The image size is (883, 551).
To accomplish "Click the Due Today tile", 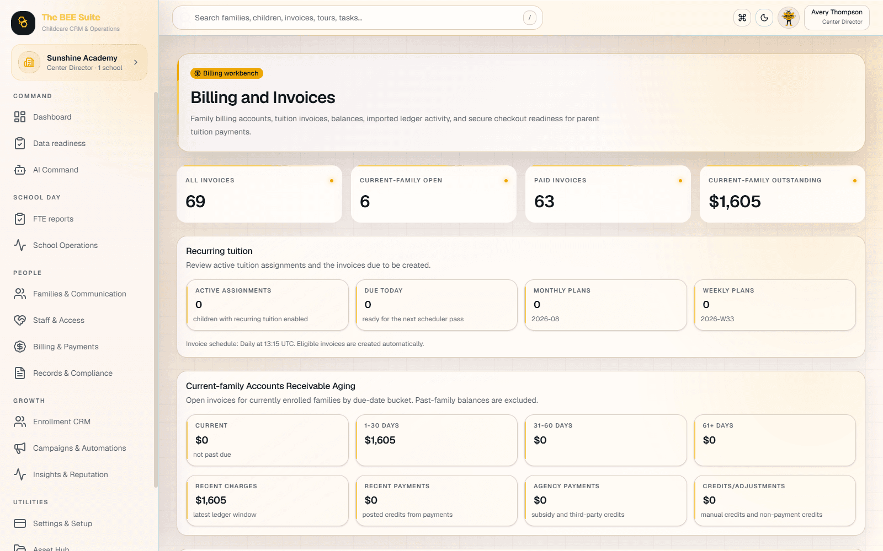I will [x=437, y=305].
